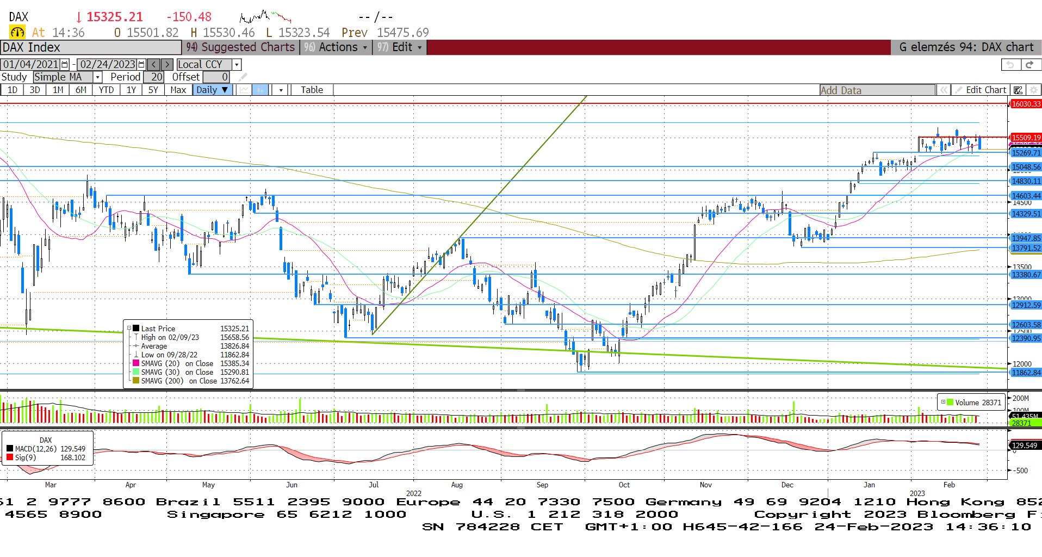
Task: Click the previous date range arrow button
Action: (154, 64)
